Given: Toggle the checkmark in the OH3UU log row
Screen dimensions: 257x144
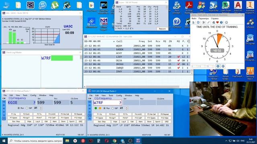Looking at the screenshot, I should pyautogui.click(x=178, y=64).
